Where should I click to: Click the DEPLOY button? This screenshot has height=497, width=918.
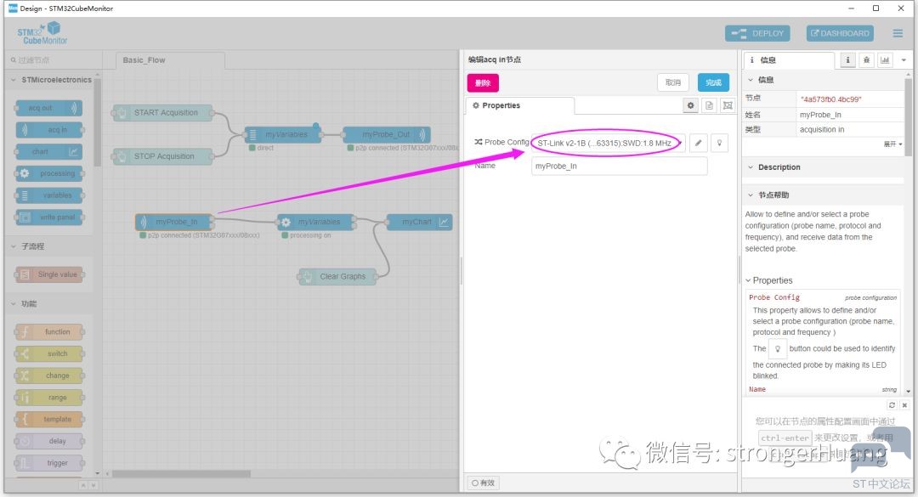(757, 33)
